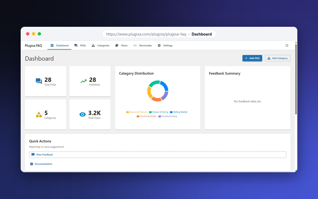Click the Dashboard grid icon in nav
Image resolution: width=318 pixels, height=199 pixels.
pos(52,45)
